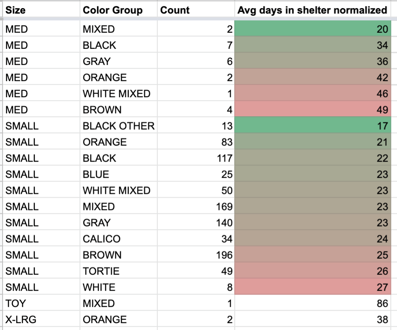This screenshot has height=330, width=397.
Task: Click count 49 for SMALL TORTIE
Action: pos(196,271)
